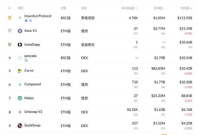Viewport: 198px width, 135px height.
Task: Select the SushiSwap $4.25B locked value
Action: (186, 125)
